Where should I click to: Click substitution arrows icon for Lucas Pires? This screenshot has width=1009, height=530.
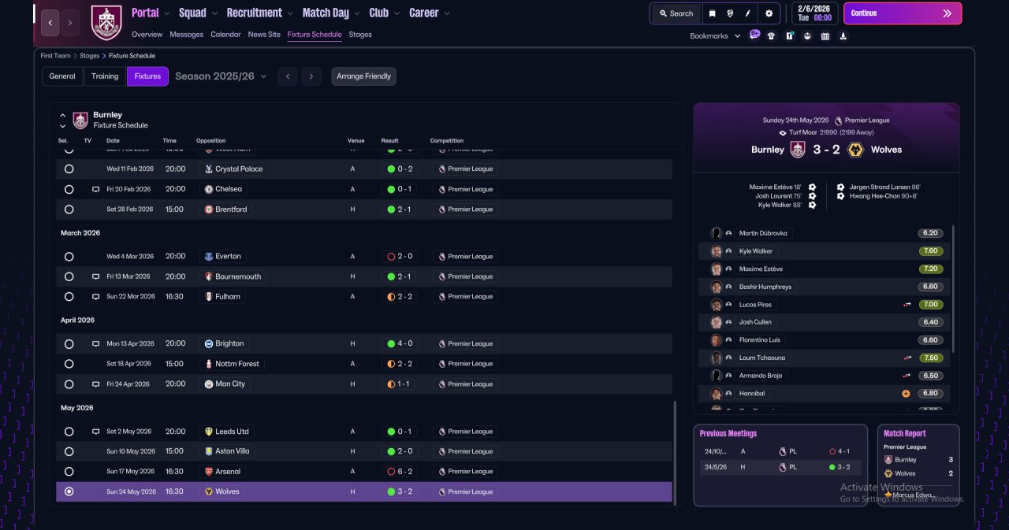[907, 304]
